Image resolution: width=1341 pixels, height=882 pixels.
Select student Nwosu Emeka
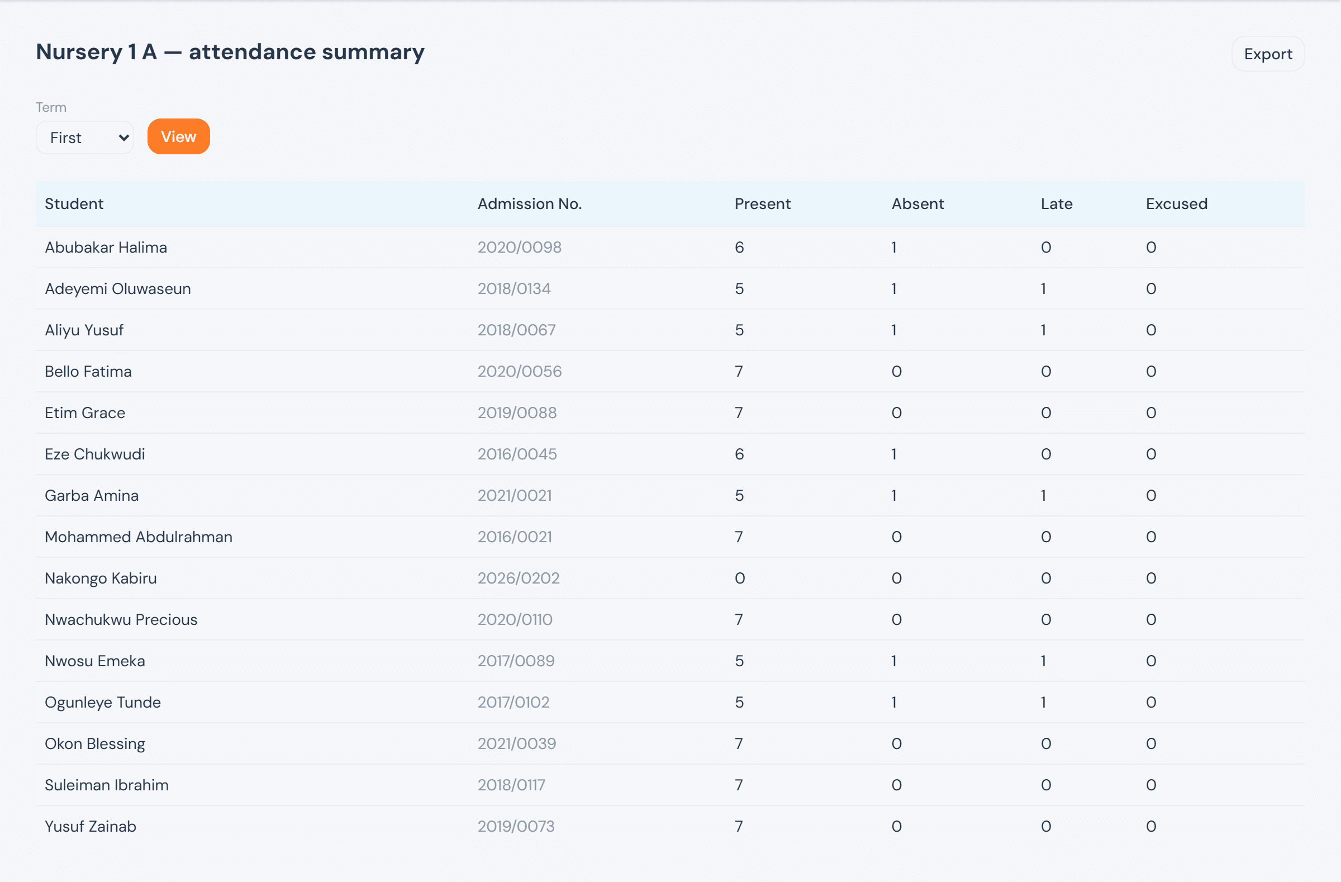(x=94, y=661)
